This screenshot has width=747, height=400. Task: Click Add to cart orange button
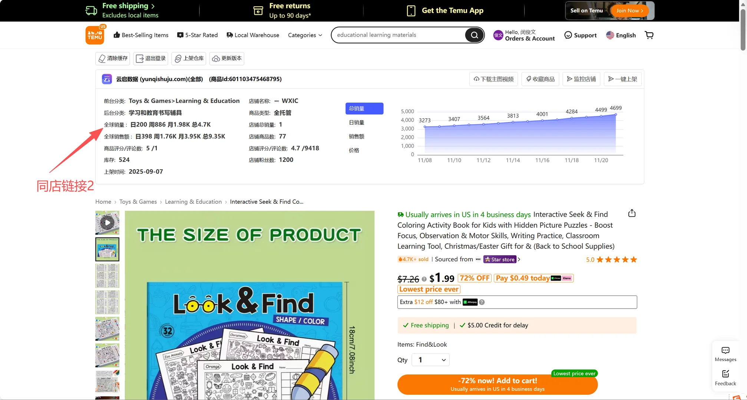(x=498, y=384)
